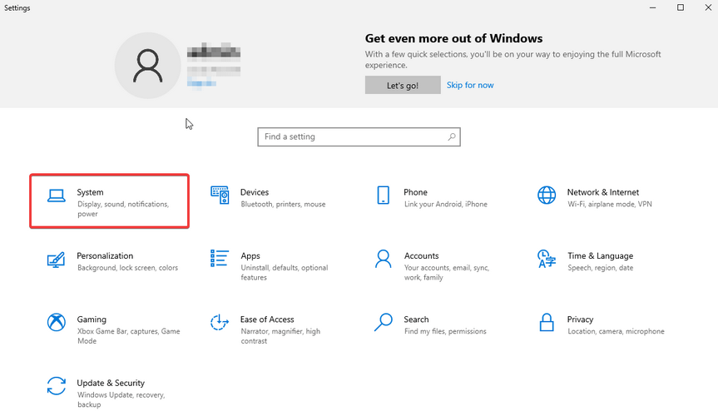
Task: Open Network & Internet globe icon
Action: (547, 196)
